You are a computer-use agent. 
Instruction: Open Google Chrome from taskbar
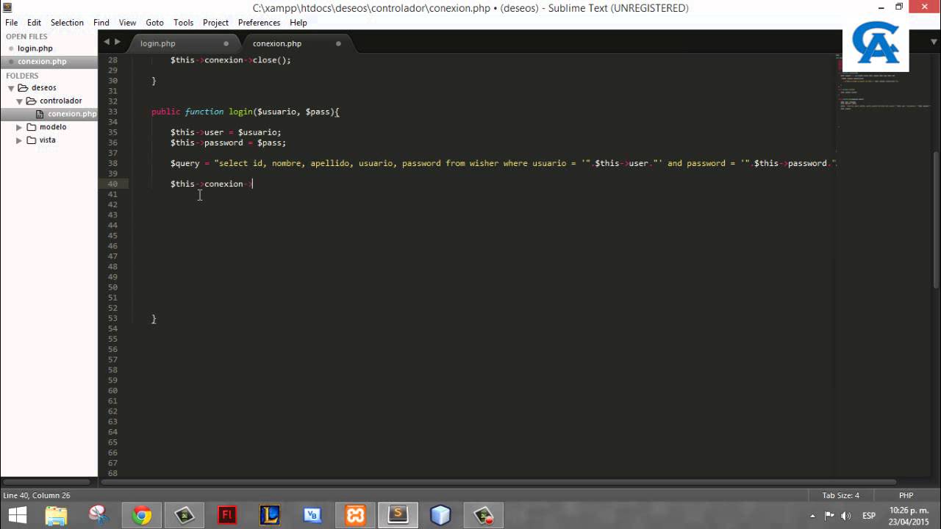(142, 515)
